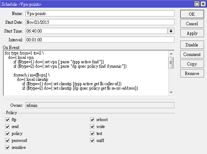Toggle the sniff policy checkbox
207x154 pixels.
tap(92, 140)
